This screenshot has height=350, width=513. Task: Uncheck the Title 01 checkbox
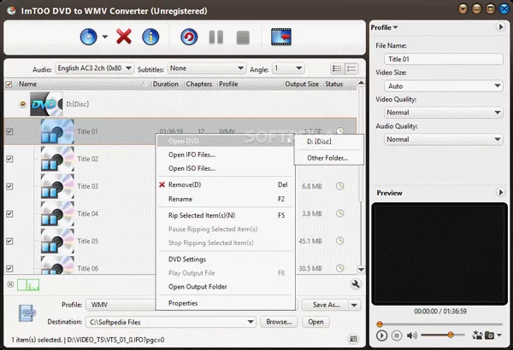pyautogui.click(x=9, y=131)
